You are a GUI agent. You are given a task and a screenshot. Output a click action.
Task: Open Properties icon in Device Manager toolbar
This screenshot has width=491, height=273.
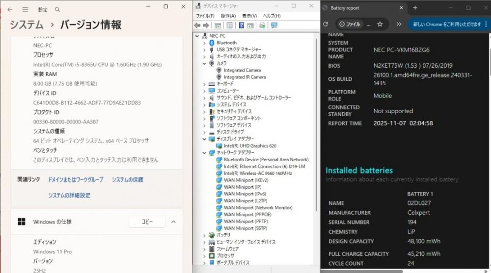click(x=229, y=25)
